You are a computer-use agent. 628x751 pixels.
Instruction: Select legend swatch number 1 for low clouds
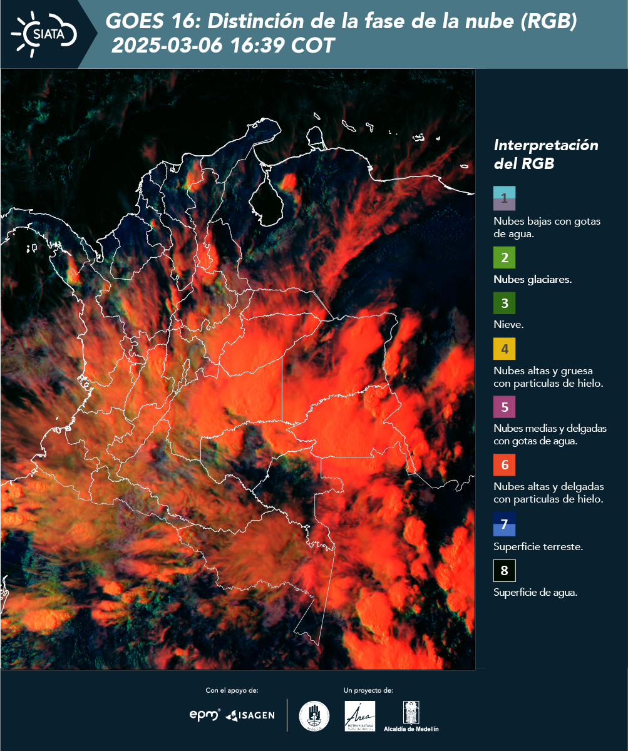coord(504,198)
